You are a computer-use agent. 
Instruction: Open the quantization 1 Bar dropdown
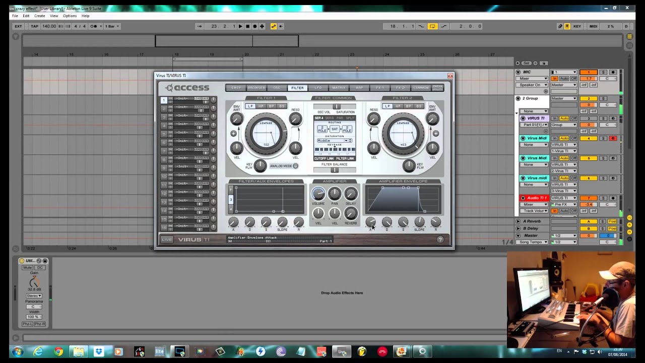(111, 26)
